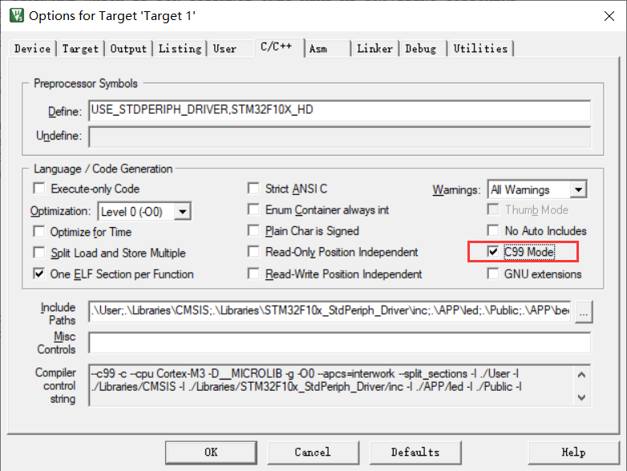Image resolution: width=627 pixels, height=471 pixels.
Task: Click the Misc Controls field
Action: tap(339, 343)
